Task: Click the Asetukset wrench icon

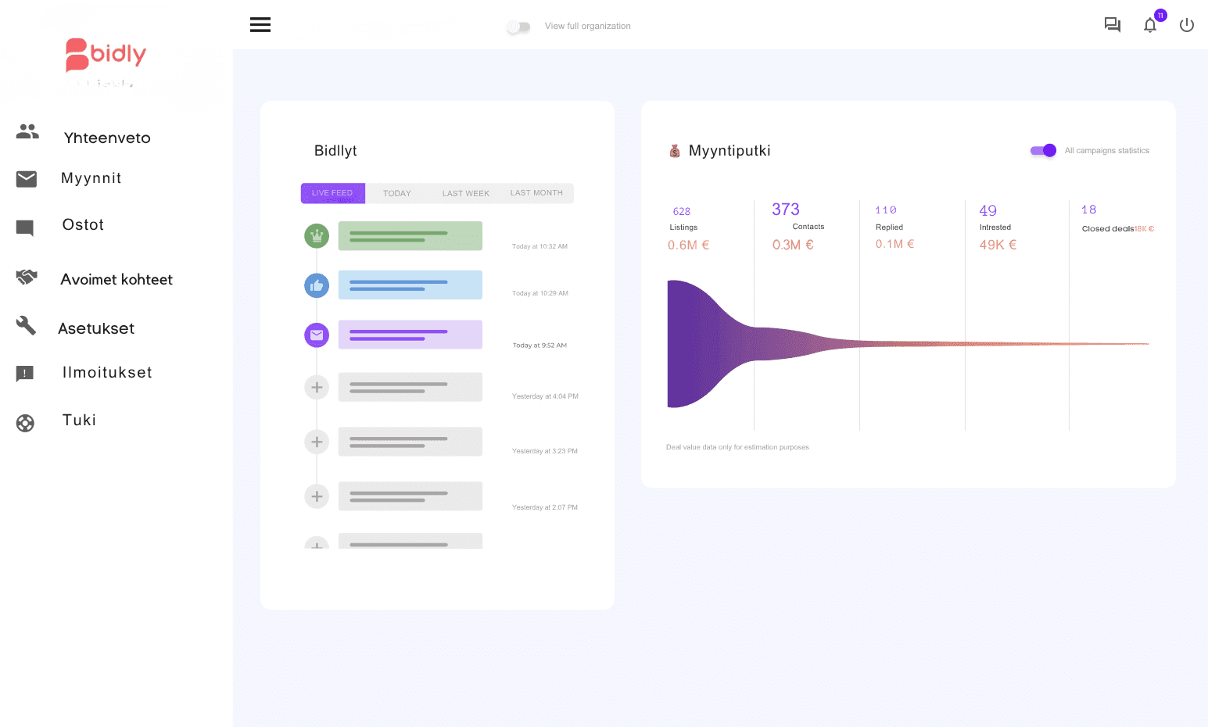Action: tap(26, 325)
